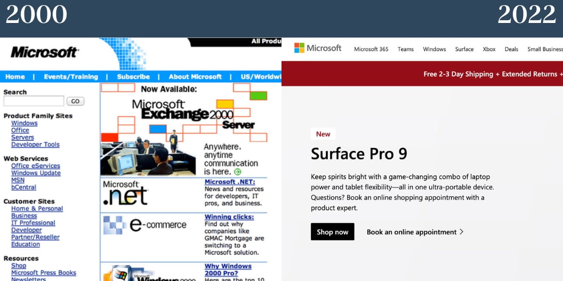Open Small Business in the top navigation
This screenshot has width=563, height=281.
545,49
